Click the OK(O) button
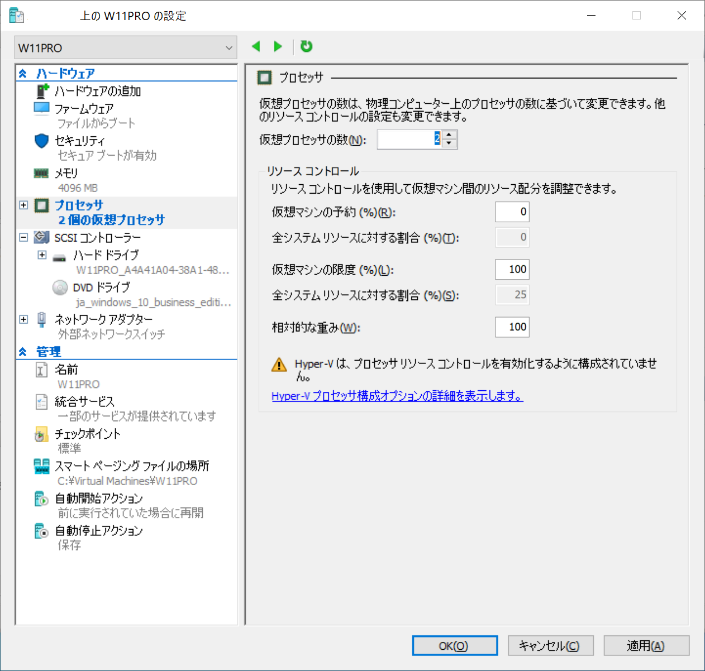The width and height of the screenshot is (705, 671). pos(455,646)
